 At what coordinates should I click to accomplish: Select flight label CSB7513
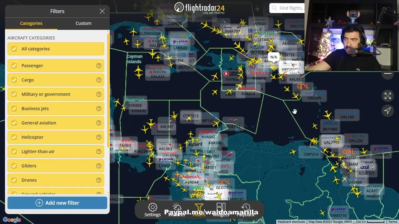coord(191,116)
